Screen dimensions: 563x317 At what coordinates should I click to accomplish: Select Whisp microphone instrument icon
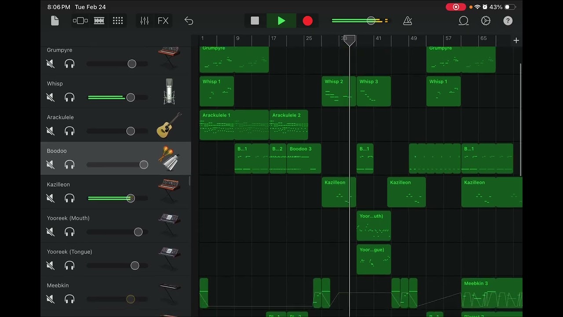[169, 91]
